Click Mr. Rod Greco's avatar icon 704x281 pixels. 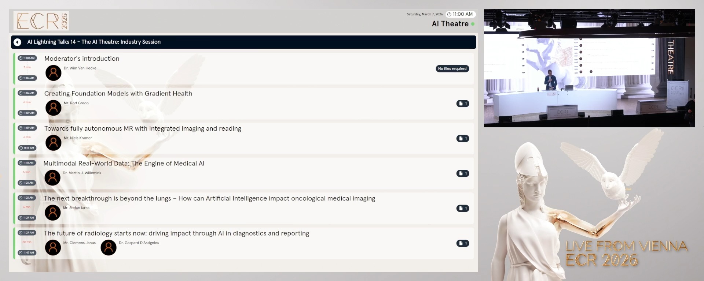pos(53,108)
